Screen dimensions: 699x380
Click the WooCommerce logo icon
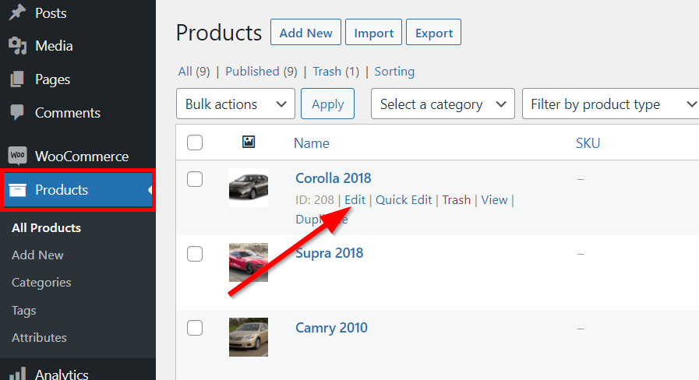[17, 156]
